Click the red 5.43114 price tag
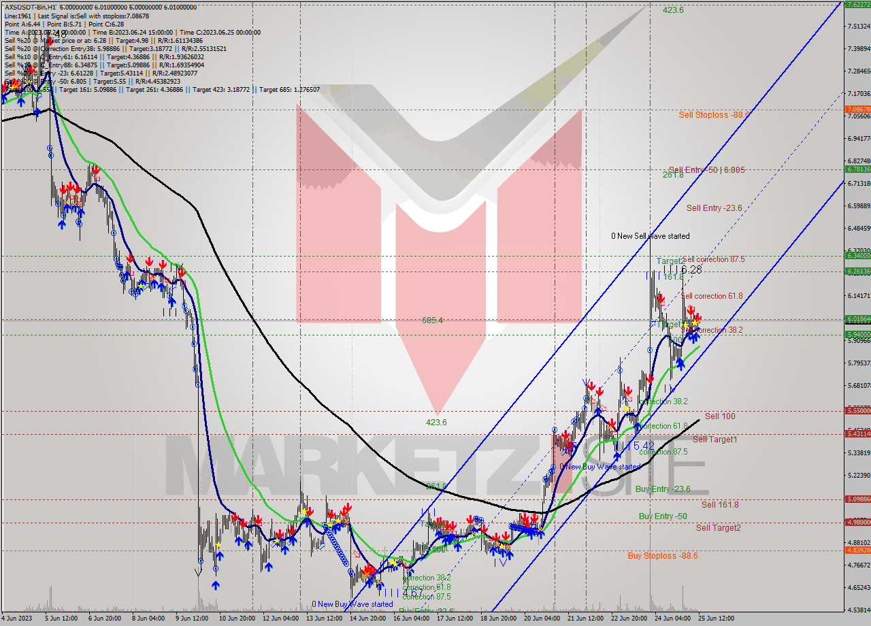Viewport: 871px width, 626px height. [x=857, y=433]
